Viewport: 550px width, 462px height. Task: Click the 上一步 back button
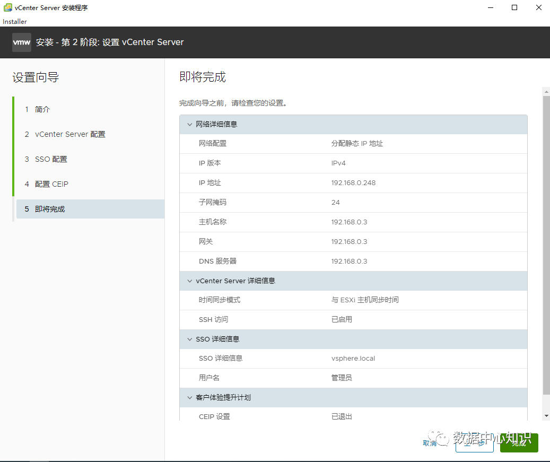tap(475, 443)
